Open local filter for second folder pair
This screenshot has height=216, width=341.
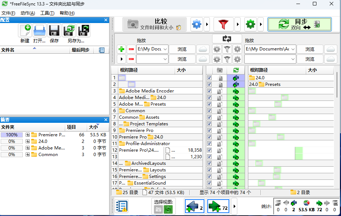(x=227, y=59)
